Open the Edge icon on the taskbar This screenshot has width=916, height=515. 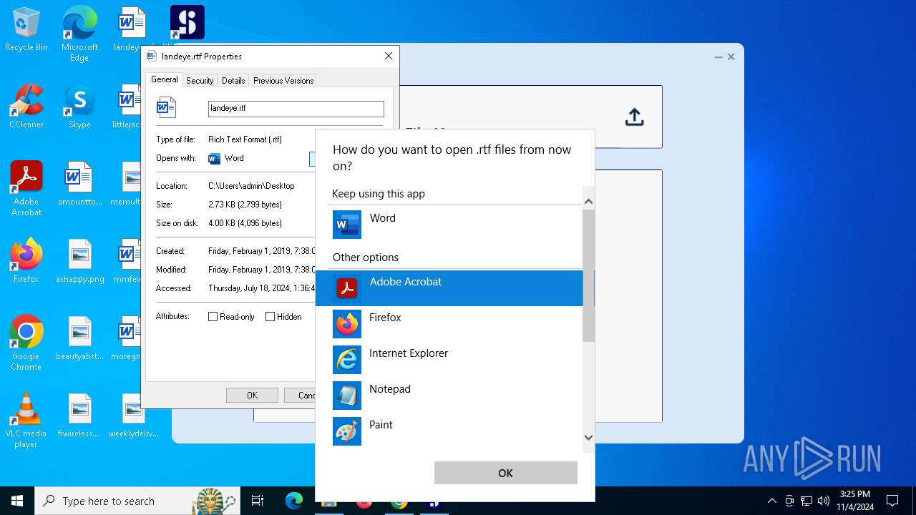coord(294,501)
